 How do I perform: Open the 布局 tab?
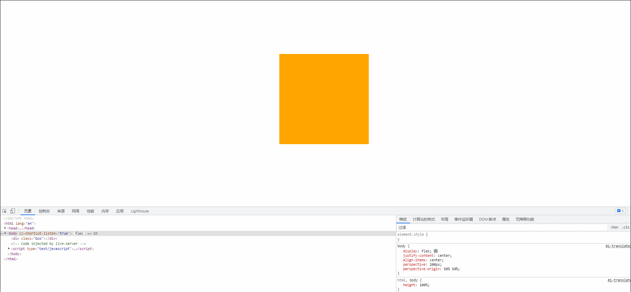click(x=444, y=219)
